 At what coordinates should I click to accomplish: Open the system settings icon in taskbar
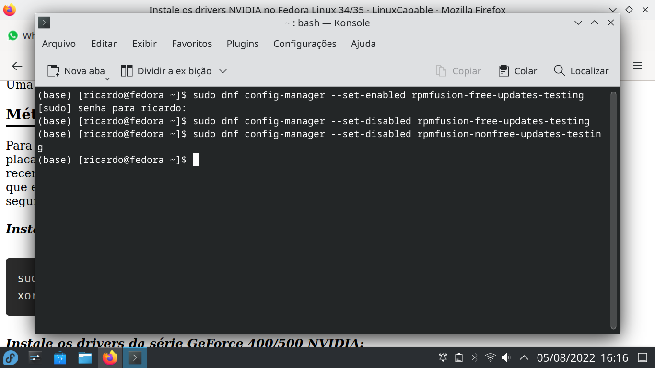click(x=35, y=357)
